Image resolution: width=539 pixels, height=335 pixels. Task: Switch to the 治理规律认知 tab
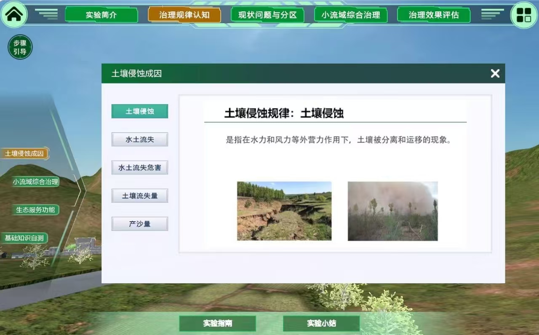tap(184, 15)
